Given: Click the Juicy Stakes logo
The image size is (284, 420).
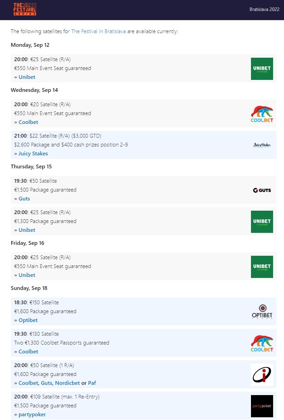Looking at the screenshot, I should tap(262, 145).
